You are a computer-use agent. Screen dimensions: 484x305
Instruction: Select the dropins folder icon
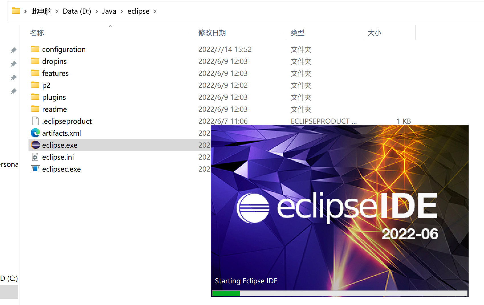35,61
